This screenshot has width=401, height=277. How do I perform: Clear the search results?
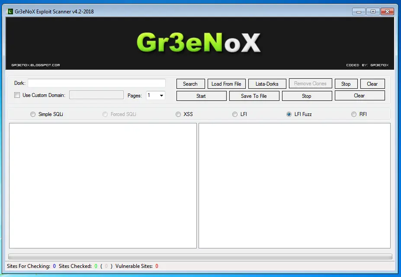(x=372, y=84)
